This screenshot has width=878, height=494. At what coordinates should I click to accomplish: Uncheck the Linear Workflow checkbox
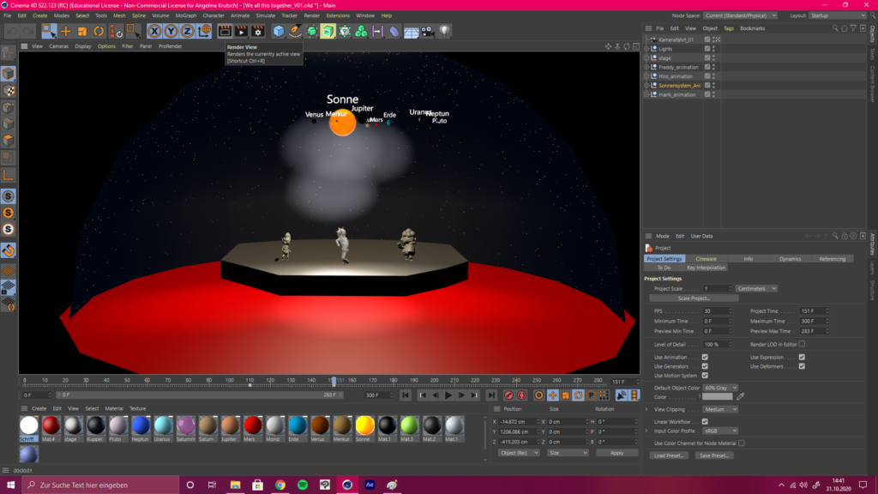click(705, 421)
